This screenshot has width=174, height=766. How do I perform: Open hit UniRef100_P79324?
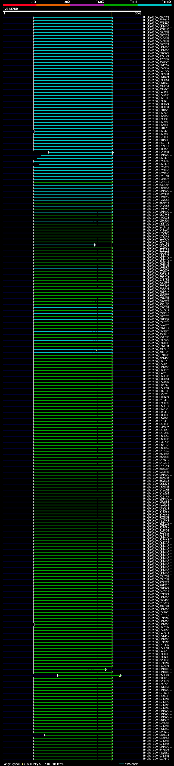tap(156, 583)
